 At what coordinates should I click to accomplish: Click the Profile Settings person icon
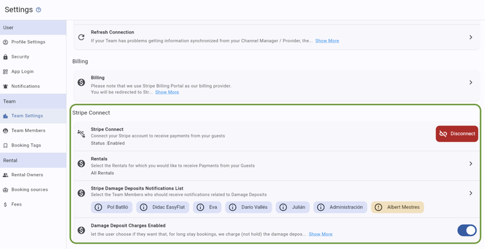pos(5,42)
